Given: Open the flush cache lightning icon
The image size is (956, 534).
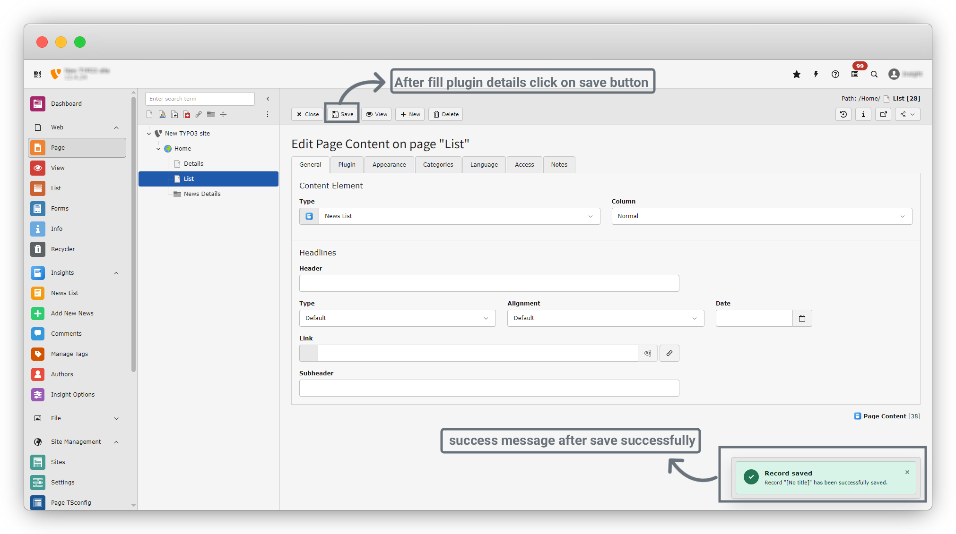Looking at the screenshot, I should coord(816,74).
